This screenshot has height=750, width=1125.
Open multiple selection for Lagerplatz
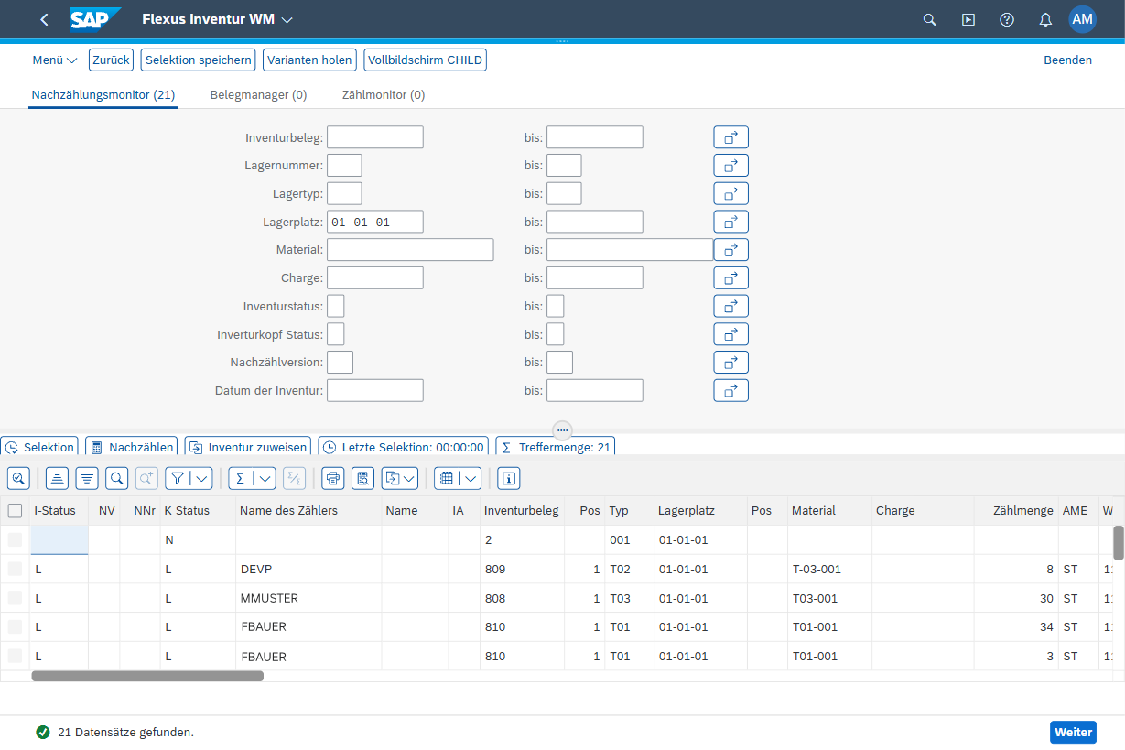pyautogui.click(x=730, y=222)
